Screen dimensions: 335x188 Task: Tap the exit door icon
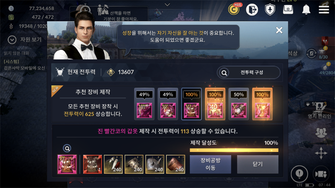point(252,10)
